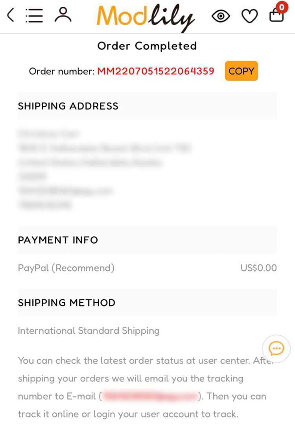
Task: Click the PAYMENT INFO section header
Action: (58, 240)
